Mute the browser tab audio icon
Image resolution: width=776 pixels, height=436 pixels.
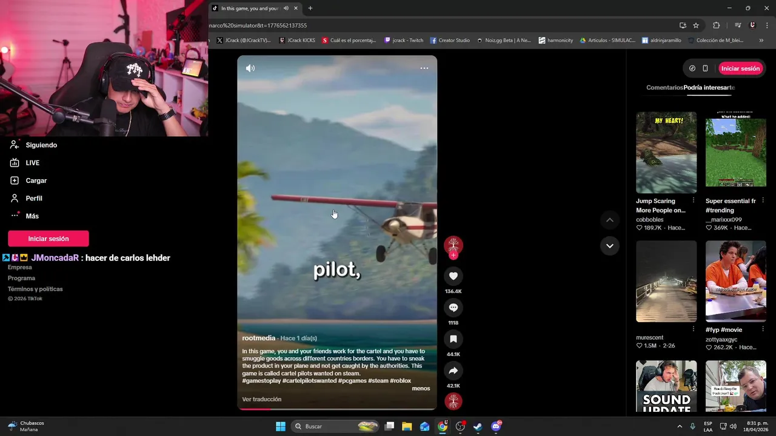click(286, 8)
